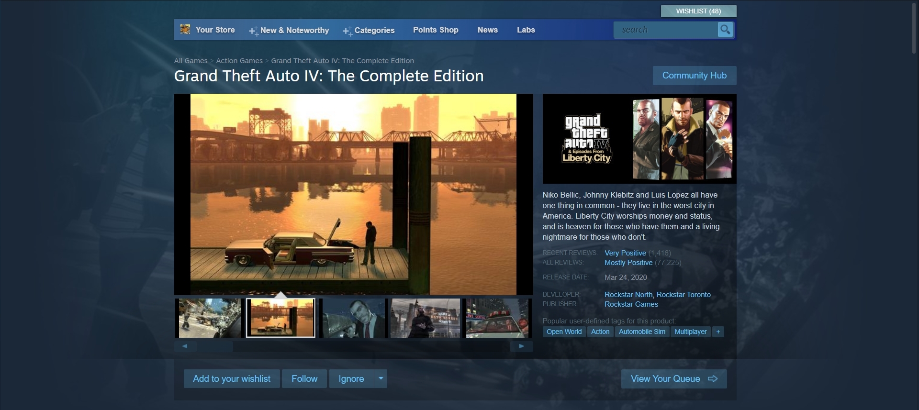This screenshot has height=410, width=919.
Task: Follow this game
Action: 304,378
